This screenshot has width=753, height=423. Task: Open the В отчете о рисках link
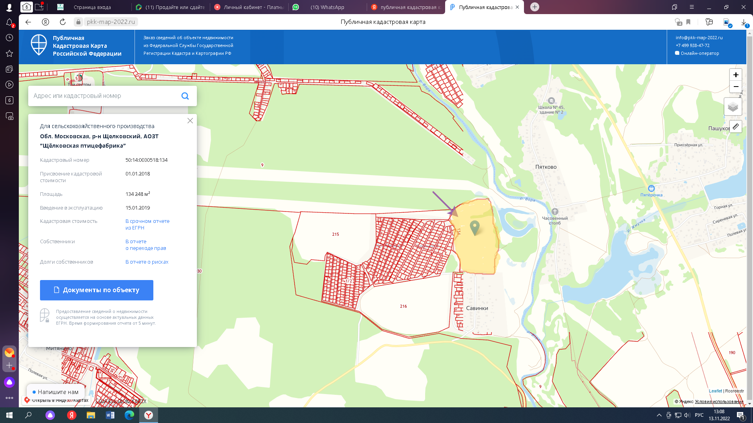(x=147, y=262)
